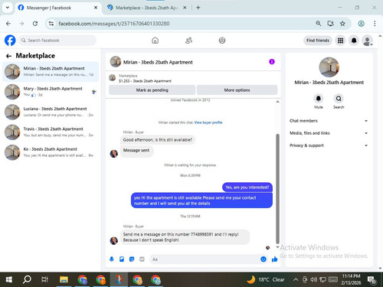Mute this conversation bell icon

[319, 99]
